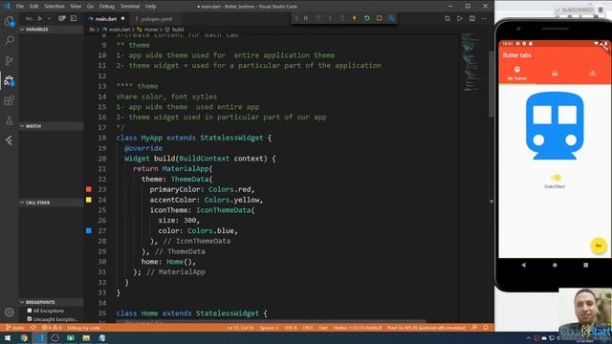Split the editor to the right
The height and width of the screenshot is (344, 612).
pos(472,19)
